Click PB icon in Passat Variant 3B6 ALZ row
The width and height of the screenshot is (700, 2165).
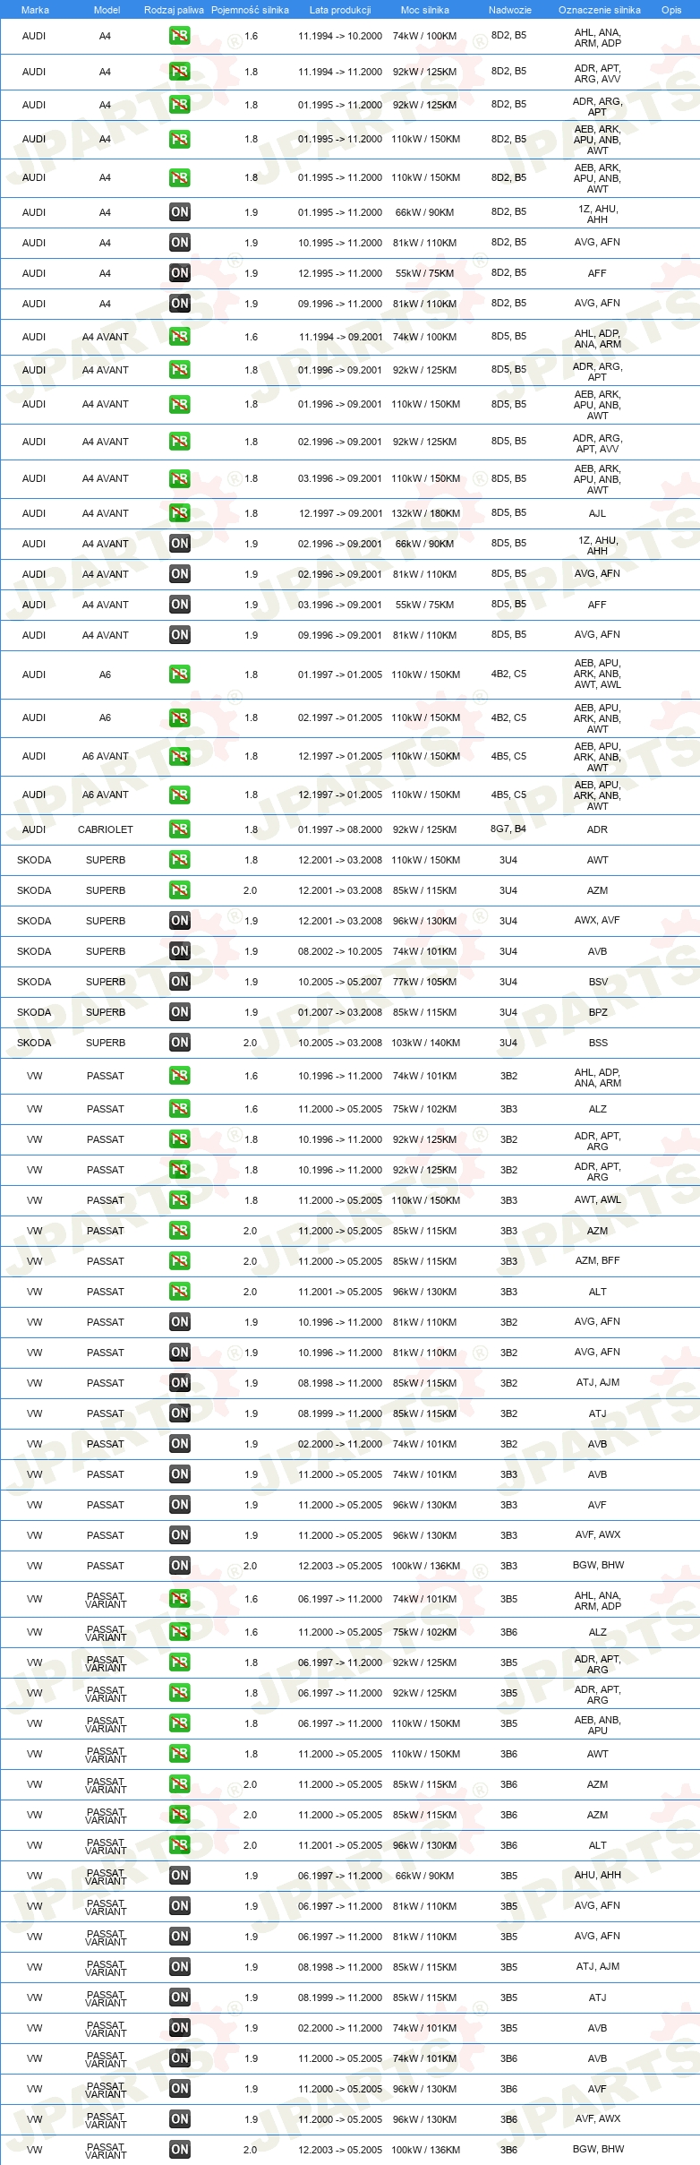pos(180,1632)
